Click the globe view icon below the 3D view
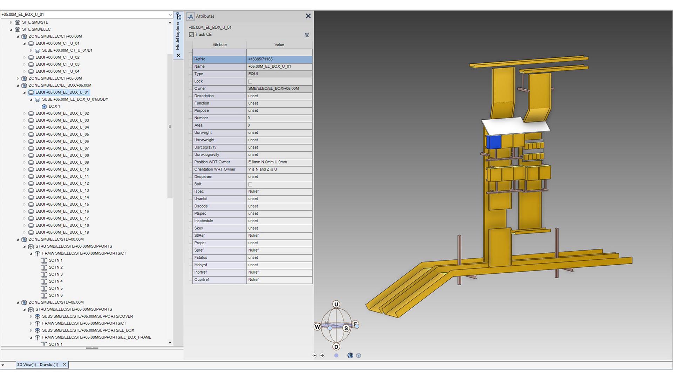The height and width of the screenshot is (378, 673). pos(350,355)
